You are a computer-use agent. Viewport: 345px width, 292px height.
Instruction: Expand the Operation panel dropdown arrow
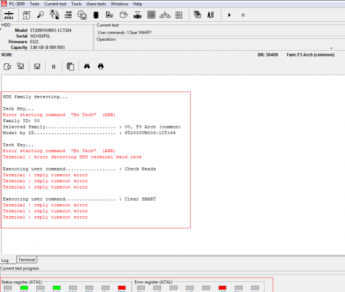(x=331, y=48)
